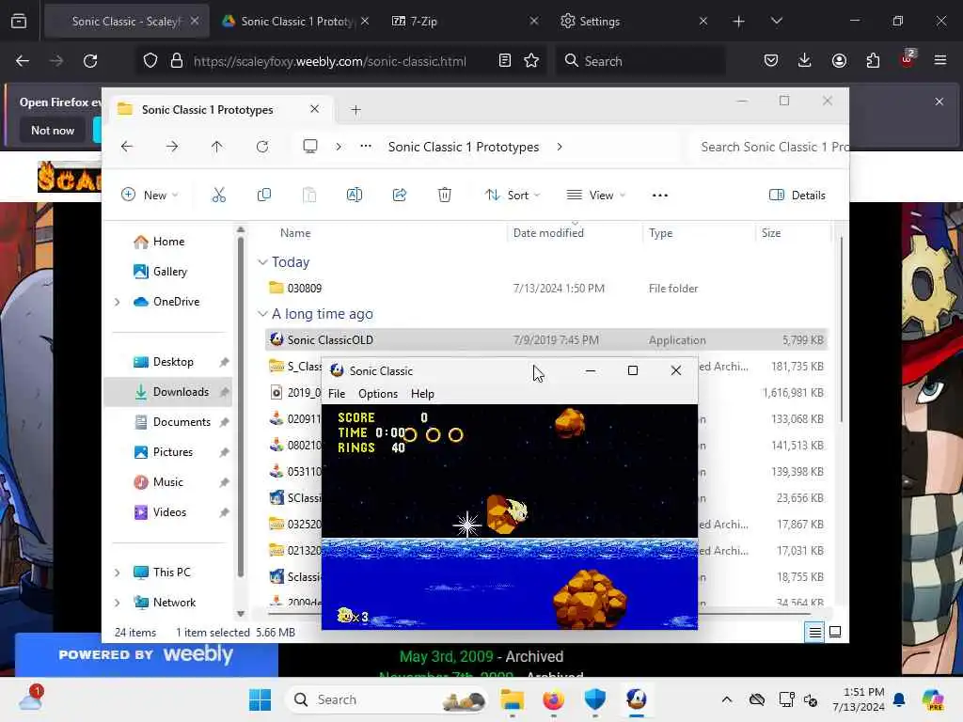Open Firefox from the taskbar
963x722 pixels.
pos(553,699)
